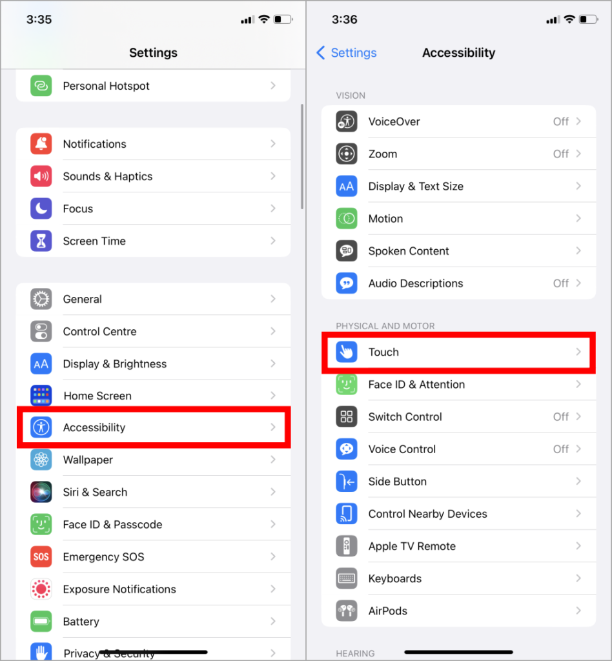The image size is (612, 661).
Task: Tap the AirPods icon
Action: click(x=347, y=611)
